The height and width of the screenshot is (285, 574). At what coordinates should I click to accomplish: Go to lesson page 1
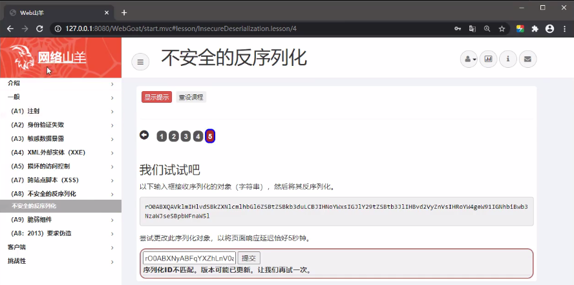(162, 137)
